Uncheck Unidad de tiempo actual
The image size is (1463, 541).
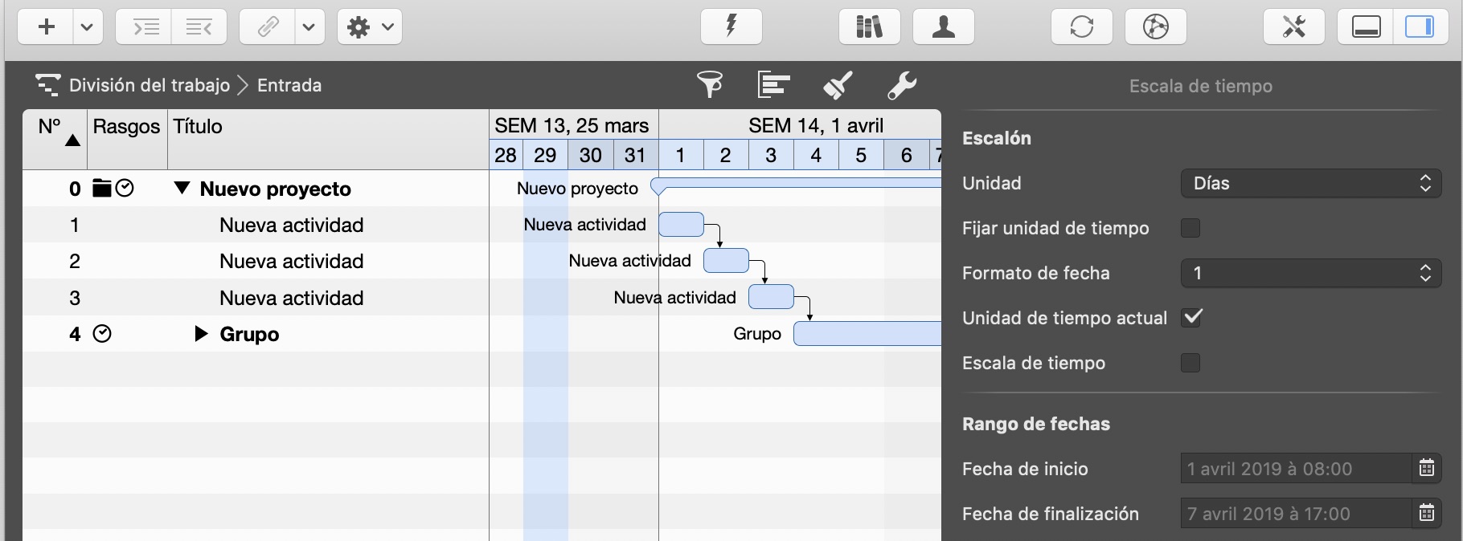click(x=1191, y=318)
